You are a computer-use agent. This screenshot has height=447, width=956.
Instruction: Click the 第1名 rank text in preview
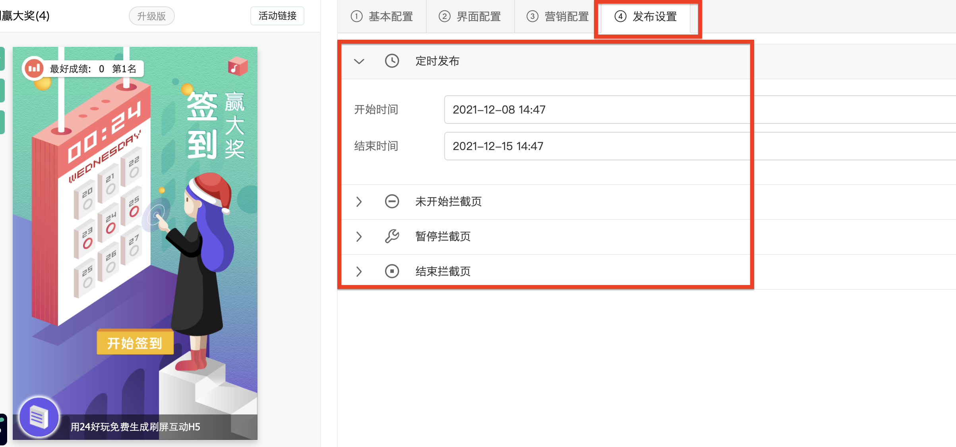(x=124, y=69)
